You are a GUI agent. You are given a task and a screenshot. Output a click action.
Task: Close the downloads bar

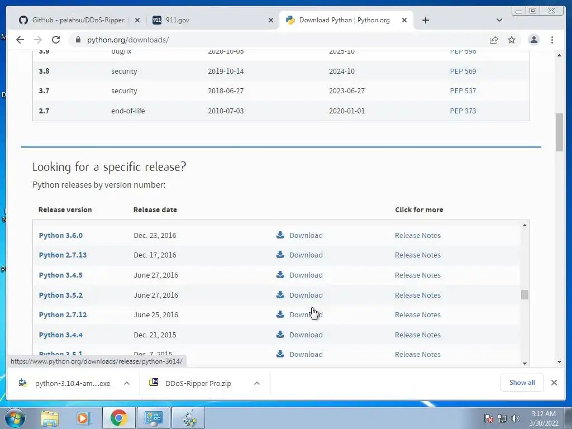click(554, 383)
